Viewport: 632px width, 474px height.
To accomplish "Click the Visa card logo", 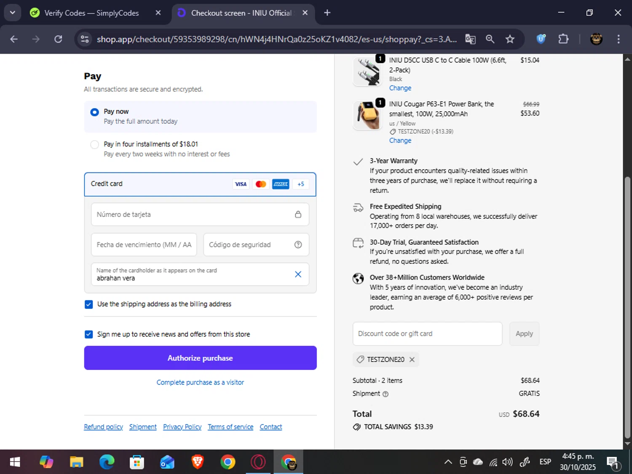I will click(x=241, y=184).
